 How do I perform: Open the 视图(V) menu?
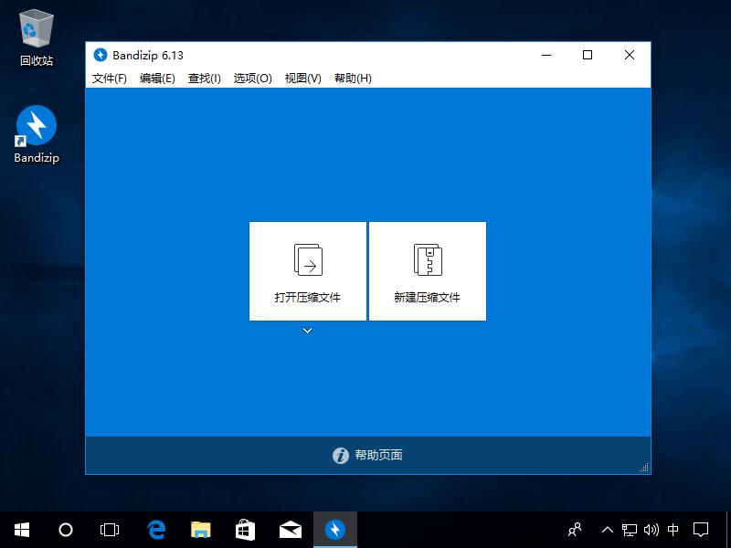pyautogui.click(x=304, y=79)
